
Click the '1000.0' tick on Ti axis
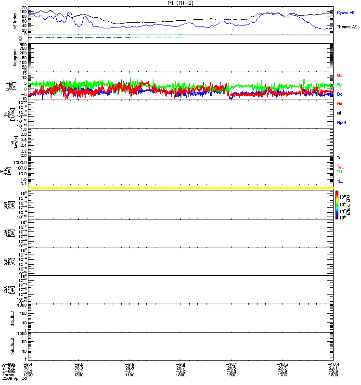[x=20, y=163]
